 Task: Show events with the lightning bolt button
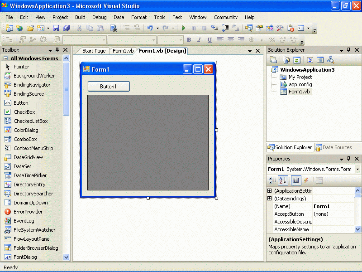pyautogui.click(x=306, y=180)
